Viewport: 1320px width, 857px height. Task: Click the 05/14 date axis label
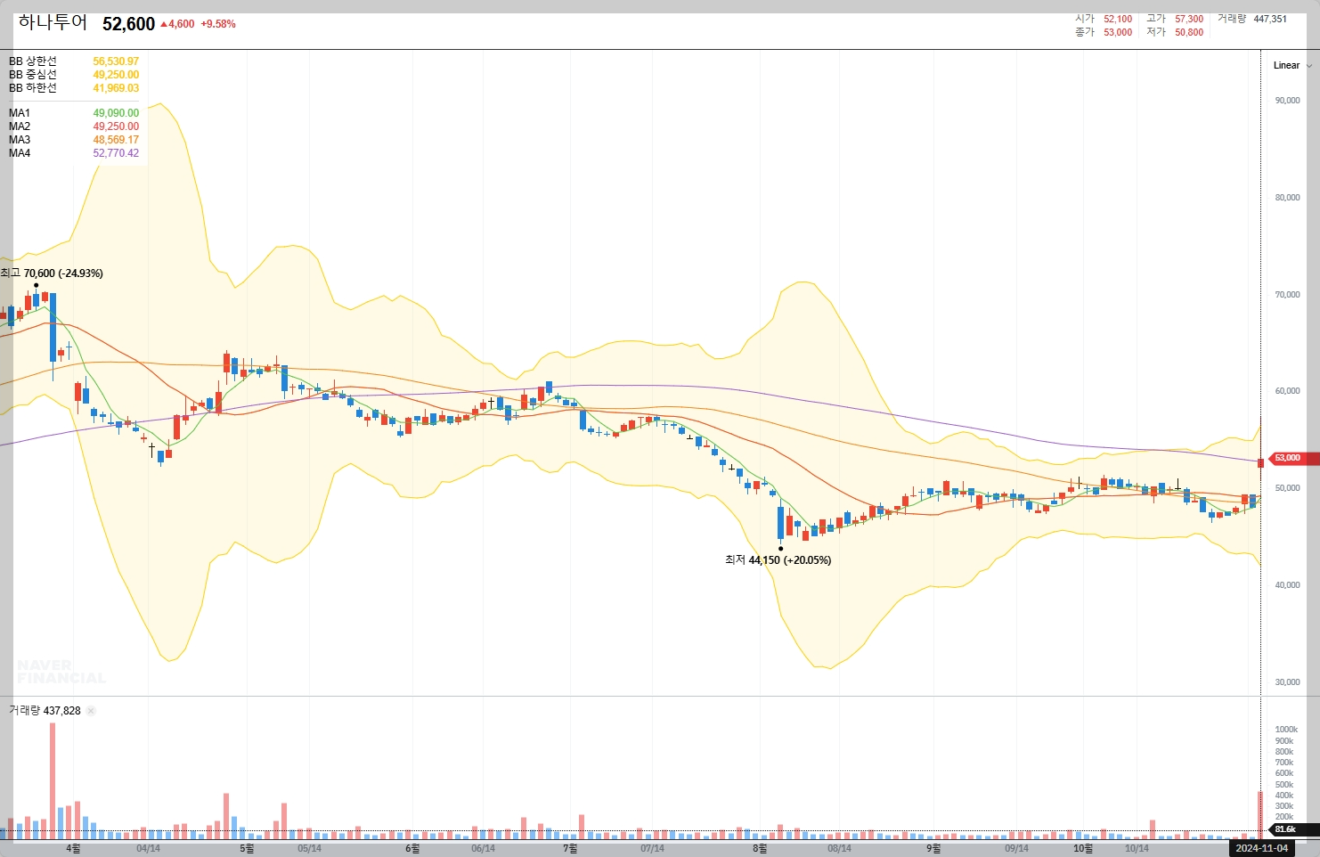[x=309, y=848]
